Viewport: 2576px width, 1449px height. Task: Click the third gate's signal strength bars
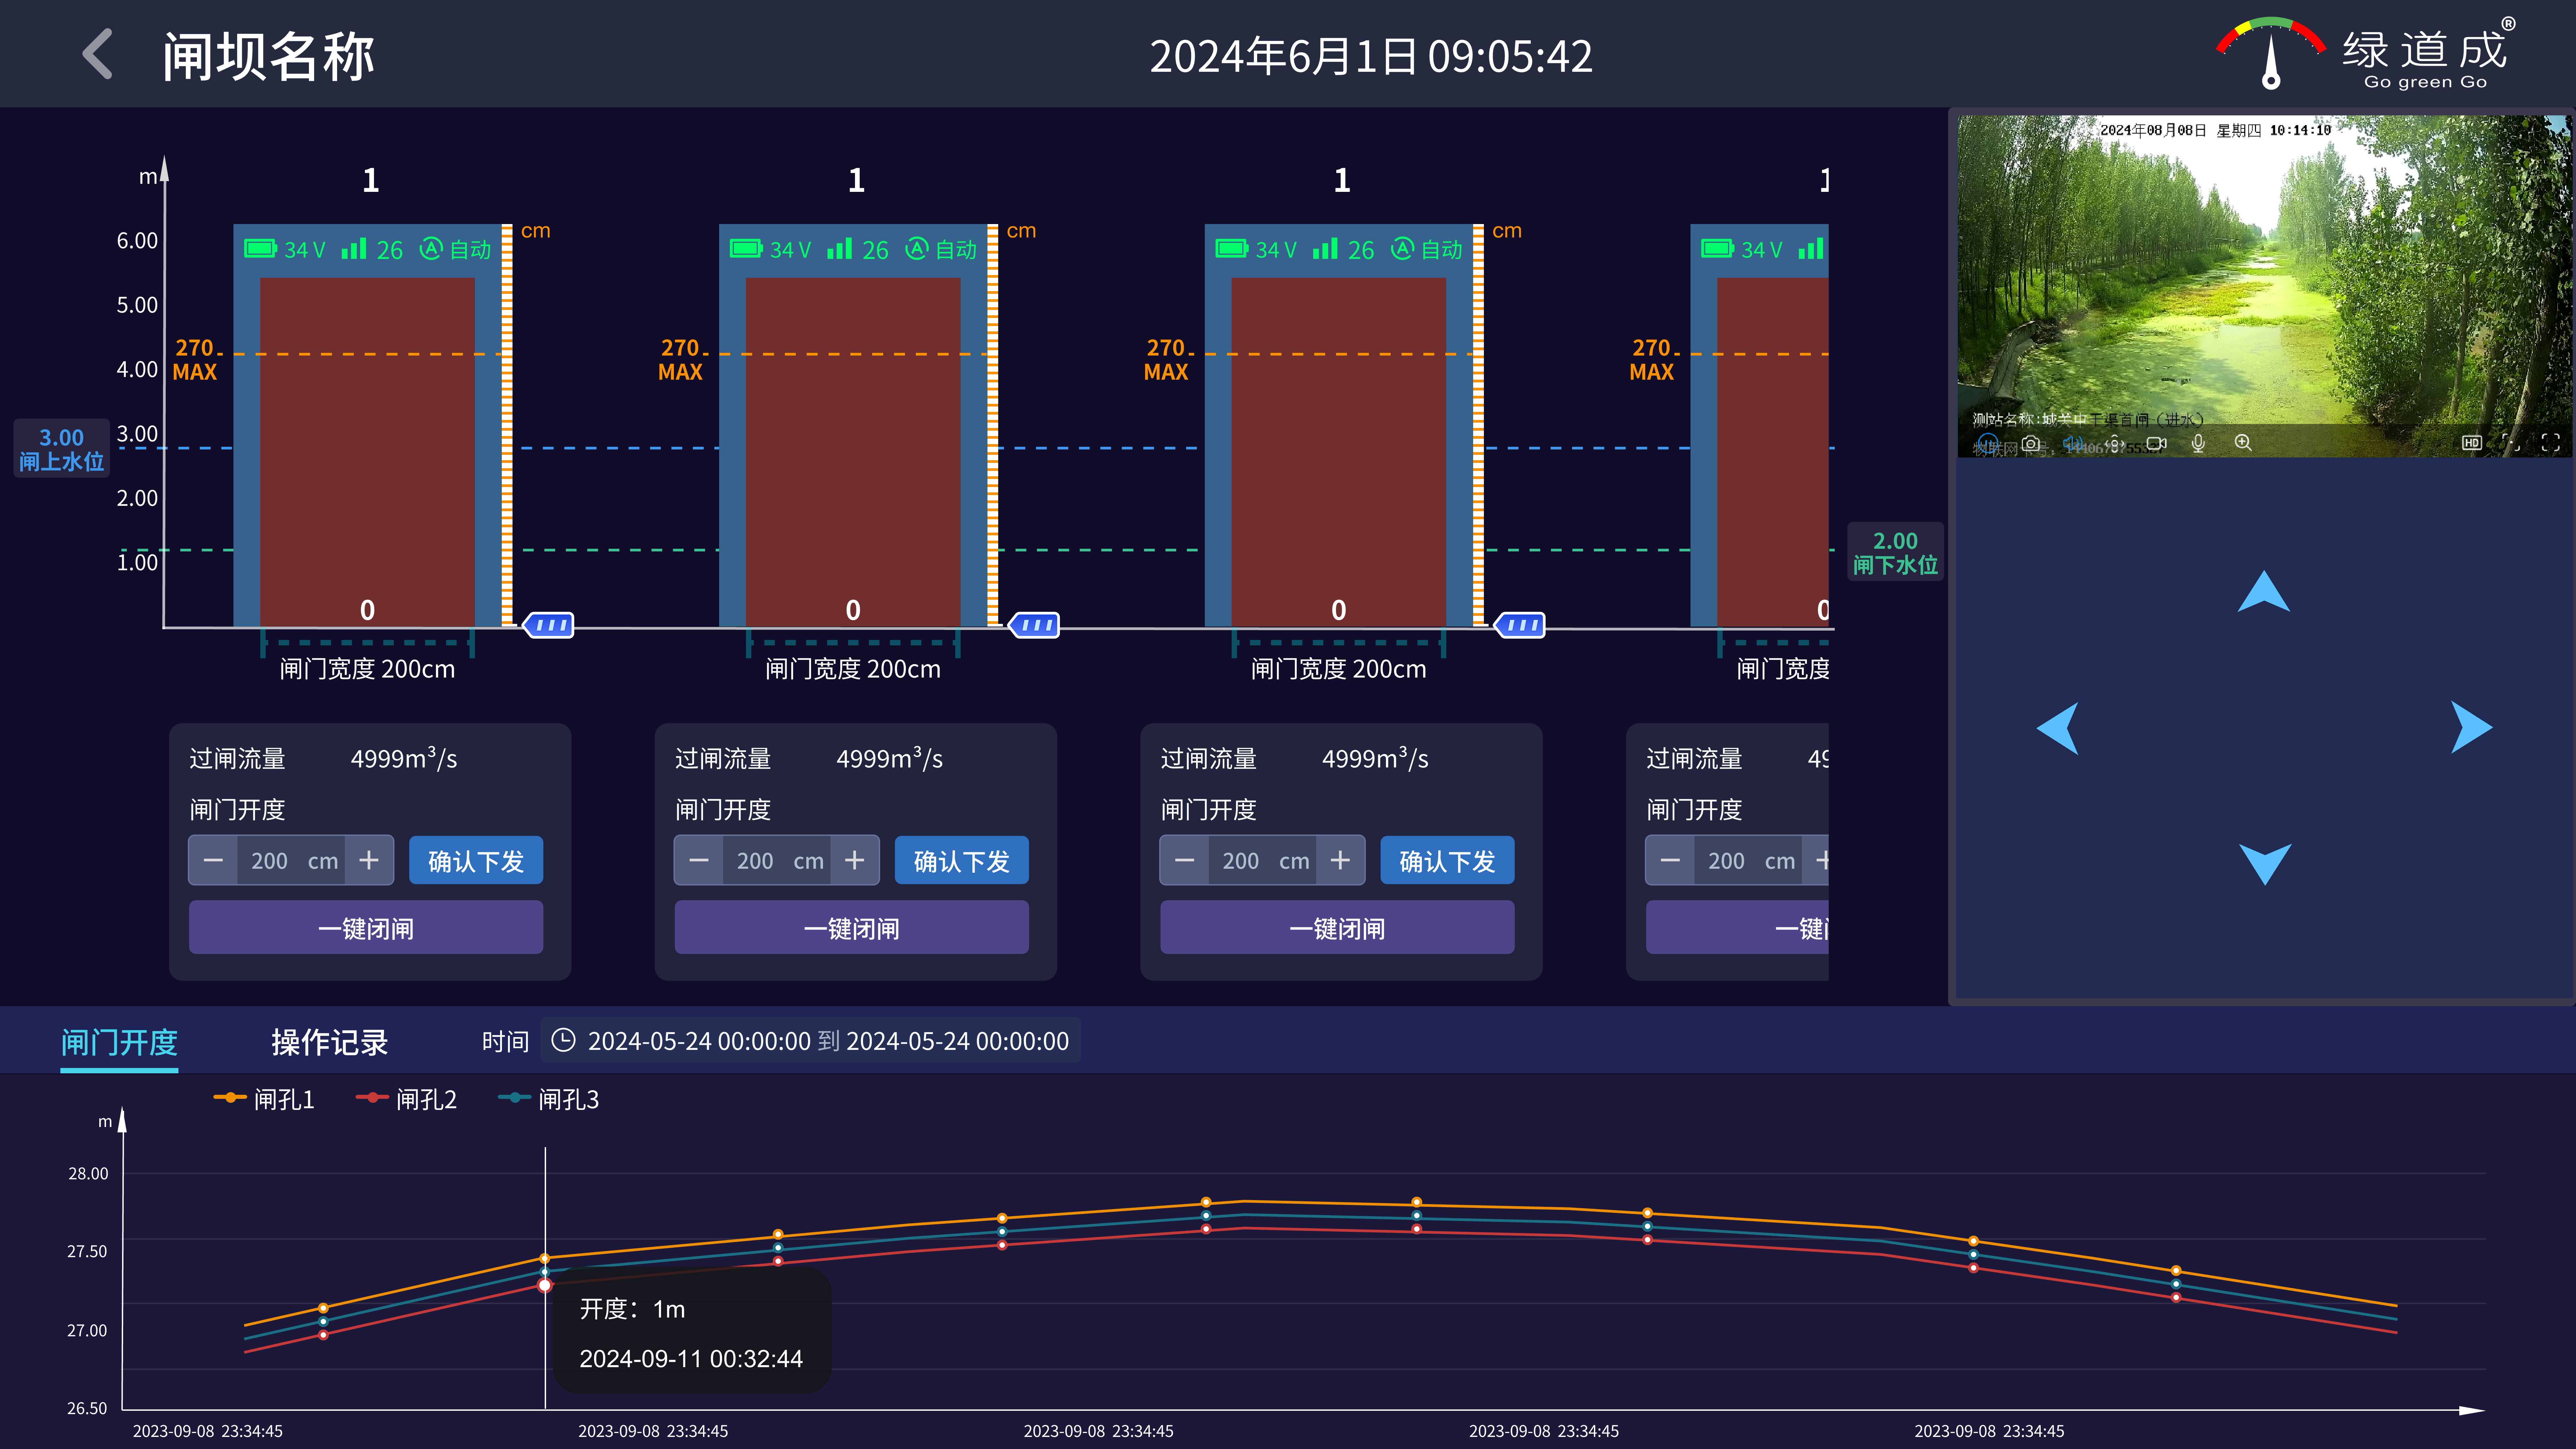pyautogui.click(x=1325, y=248)
